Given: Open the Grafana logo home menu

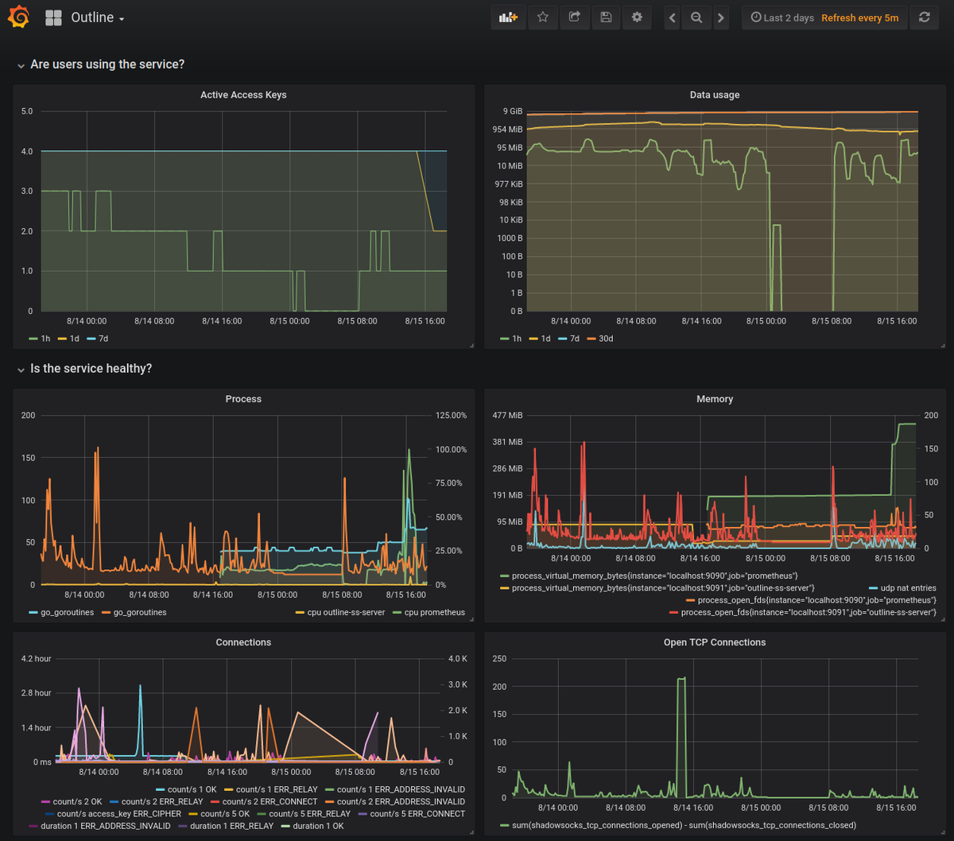Looking at the screenshot, I should pyautogui.click(x=17, y=17).
